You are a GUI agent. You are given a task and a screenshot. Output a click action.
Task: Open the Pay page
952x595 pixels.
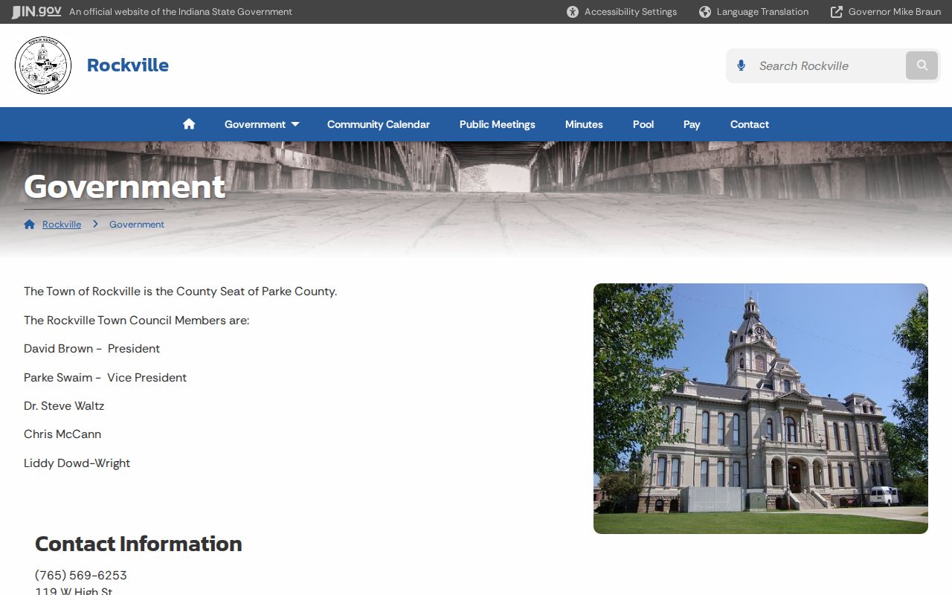point(692,124)
